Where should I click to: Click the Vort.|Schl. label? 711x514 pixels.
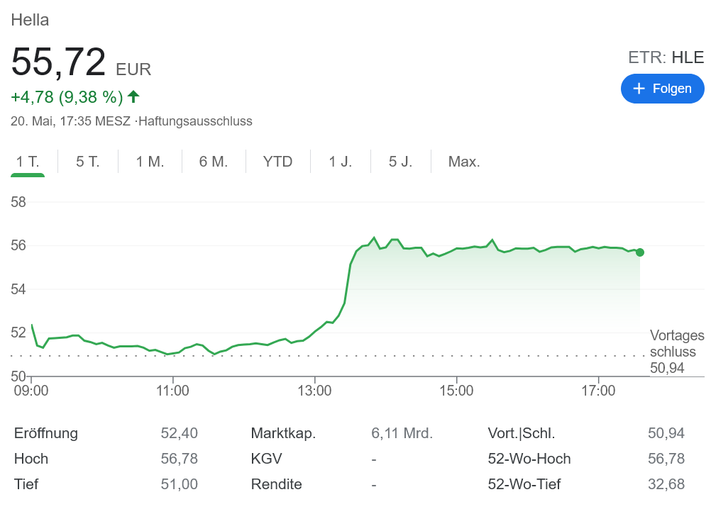[x=522, y=433]
